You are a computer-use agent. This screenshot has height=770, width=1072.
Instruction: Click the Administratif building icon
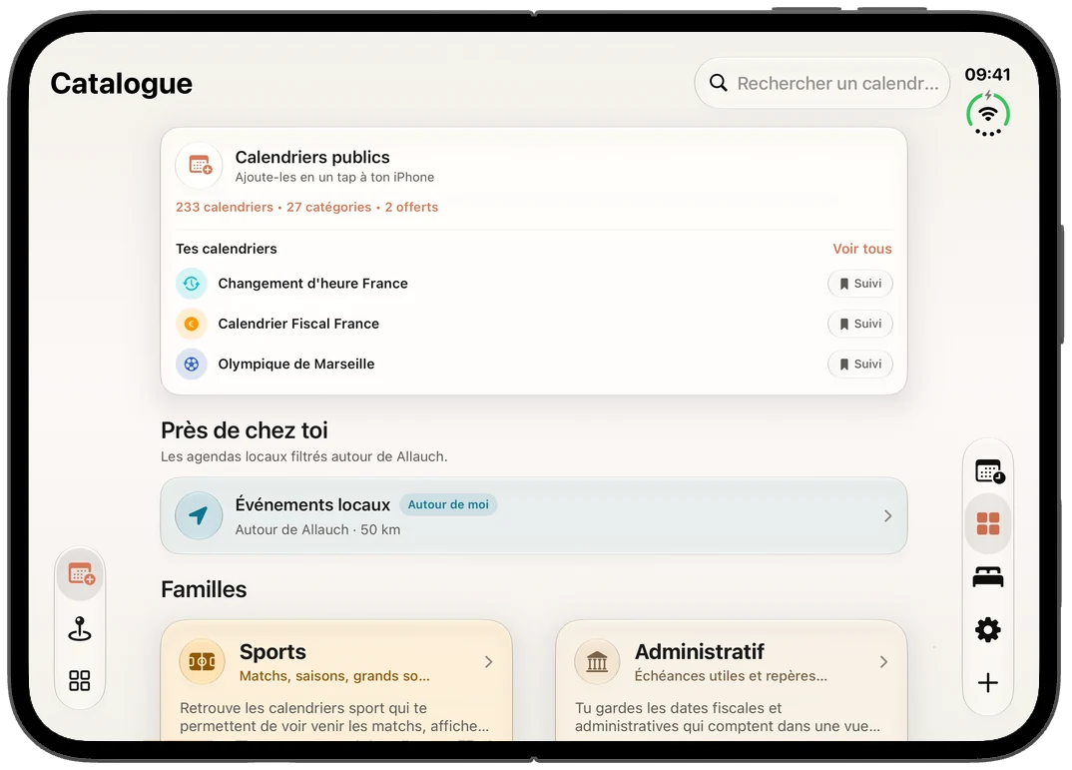coord(597,661)
